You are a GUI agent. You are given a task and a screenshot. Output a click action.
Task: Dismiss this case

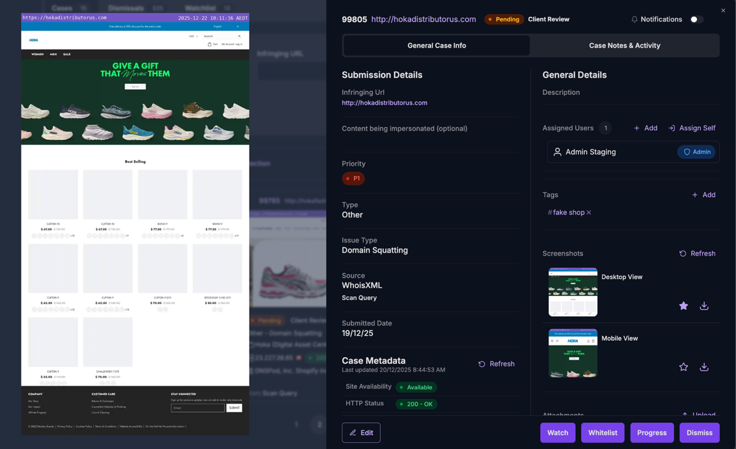[x=700, y=433]
